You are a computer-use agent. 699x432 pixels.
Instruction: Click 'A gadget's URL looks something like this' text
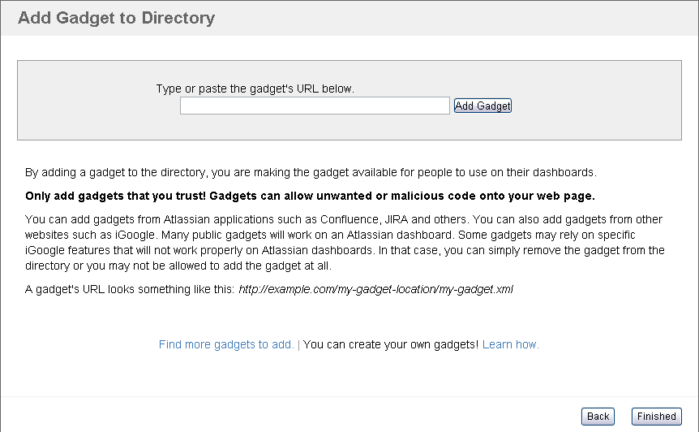click(130, 289)
